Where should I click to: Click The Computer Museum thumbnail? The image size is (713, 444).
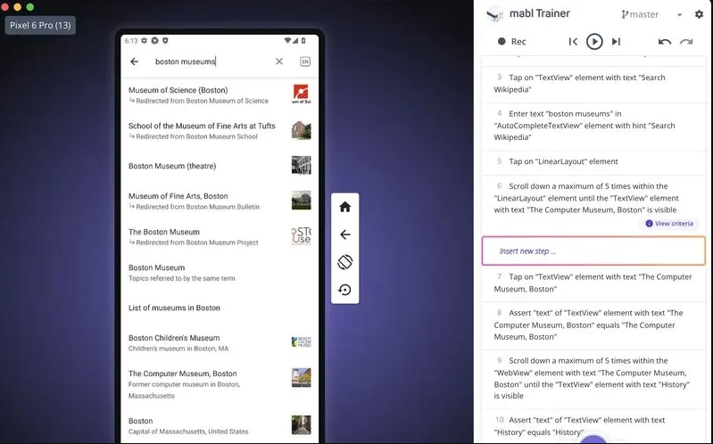pyautogui.click(x=301, y=378)
